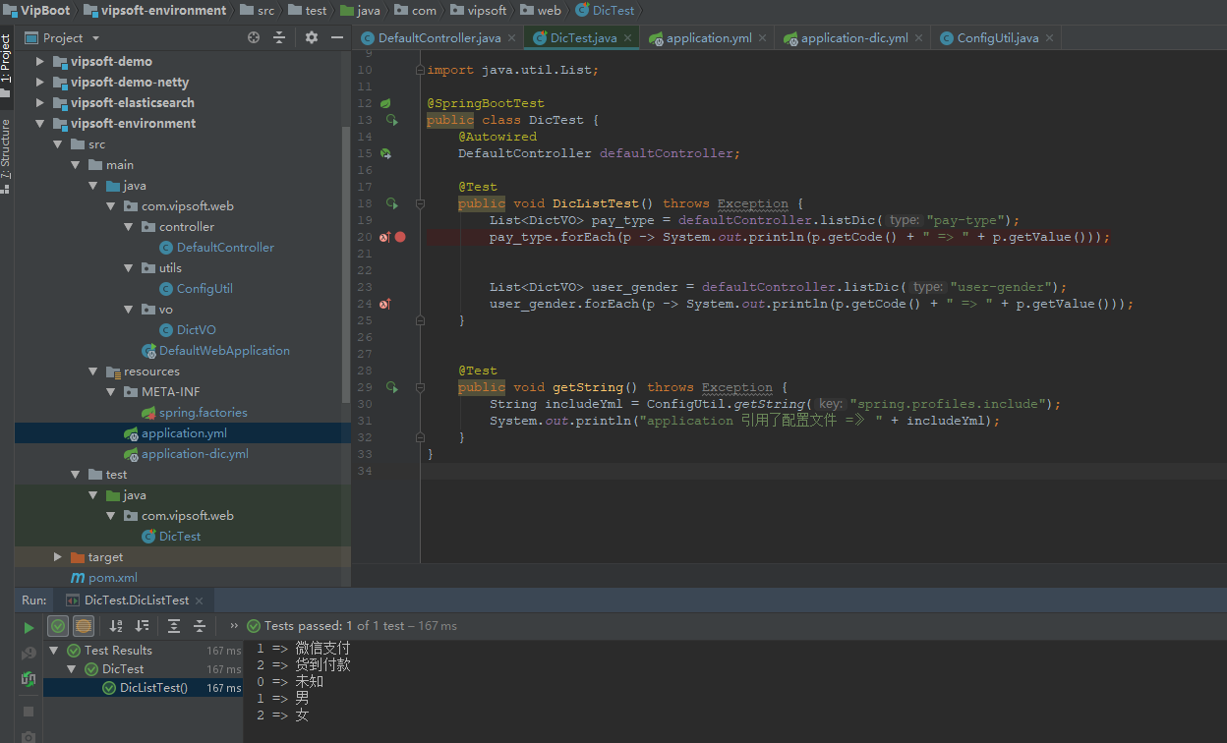
Task: Collapse the vipsoft-environment module
Action: click(x=40, y=124)
